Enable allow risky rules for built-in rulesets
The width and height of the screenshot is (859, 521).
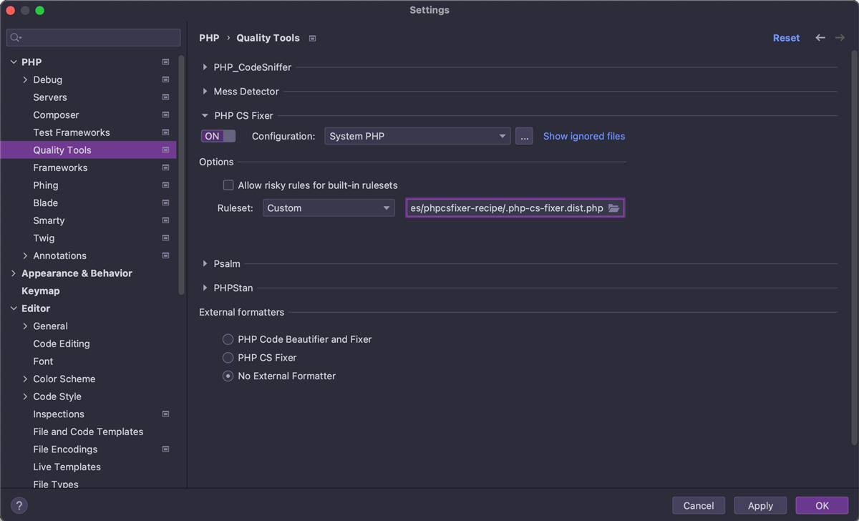coord(228,185)
